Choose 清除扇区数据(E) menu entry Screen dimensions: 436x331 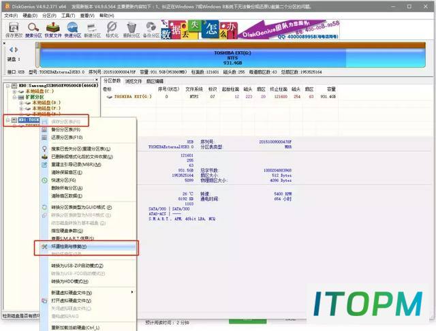(89, 196)
